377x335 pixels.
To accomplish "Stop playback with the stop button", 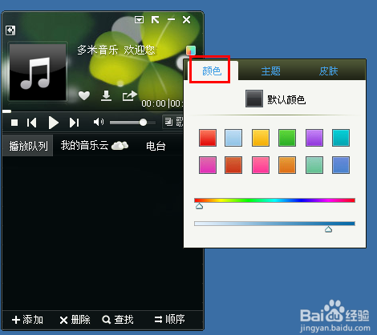I will click(14, 123).
